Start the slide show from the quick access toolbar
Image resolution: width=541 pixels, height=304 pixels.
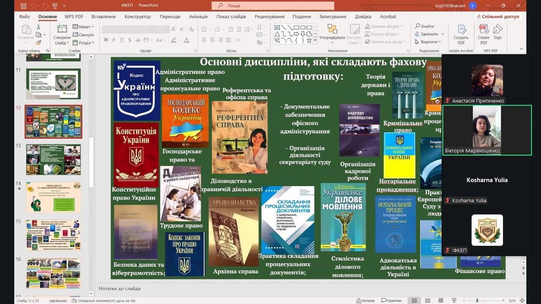(x=55, y=6)
